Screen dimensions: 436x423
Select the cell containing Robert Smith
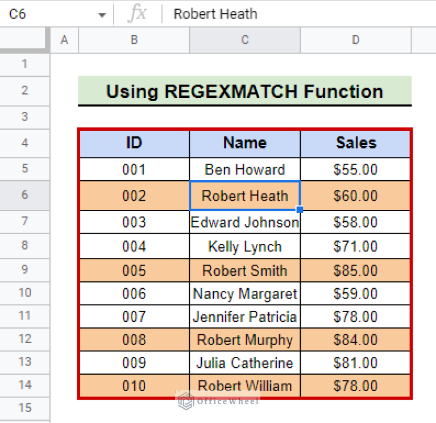click(x=244, y=270)
